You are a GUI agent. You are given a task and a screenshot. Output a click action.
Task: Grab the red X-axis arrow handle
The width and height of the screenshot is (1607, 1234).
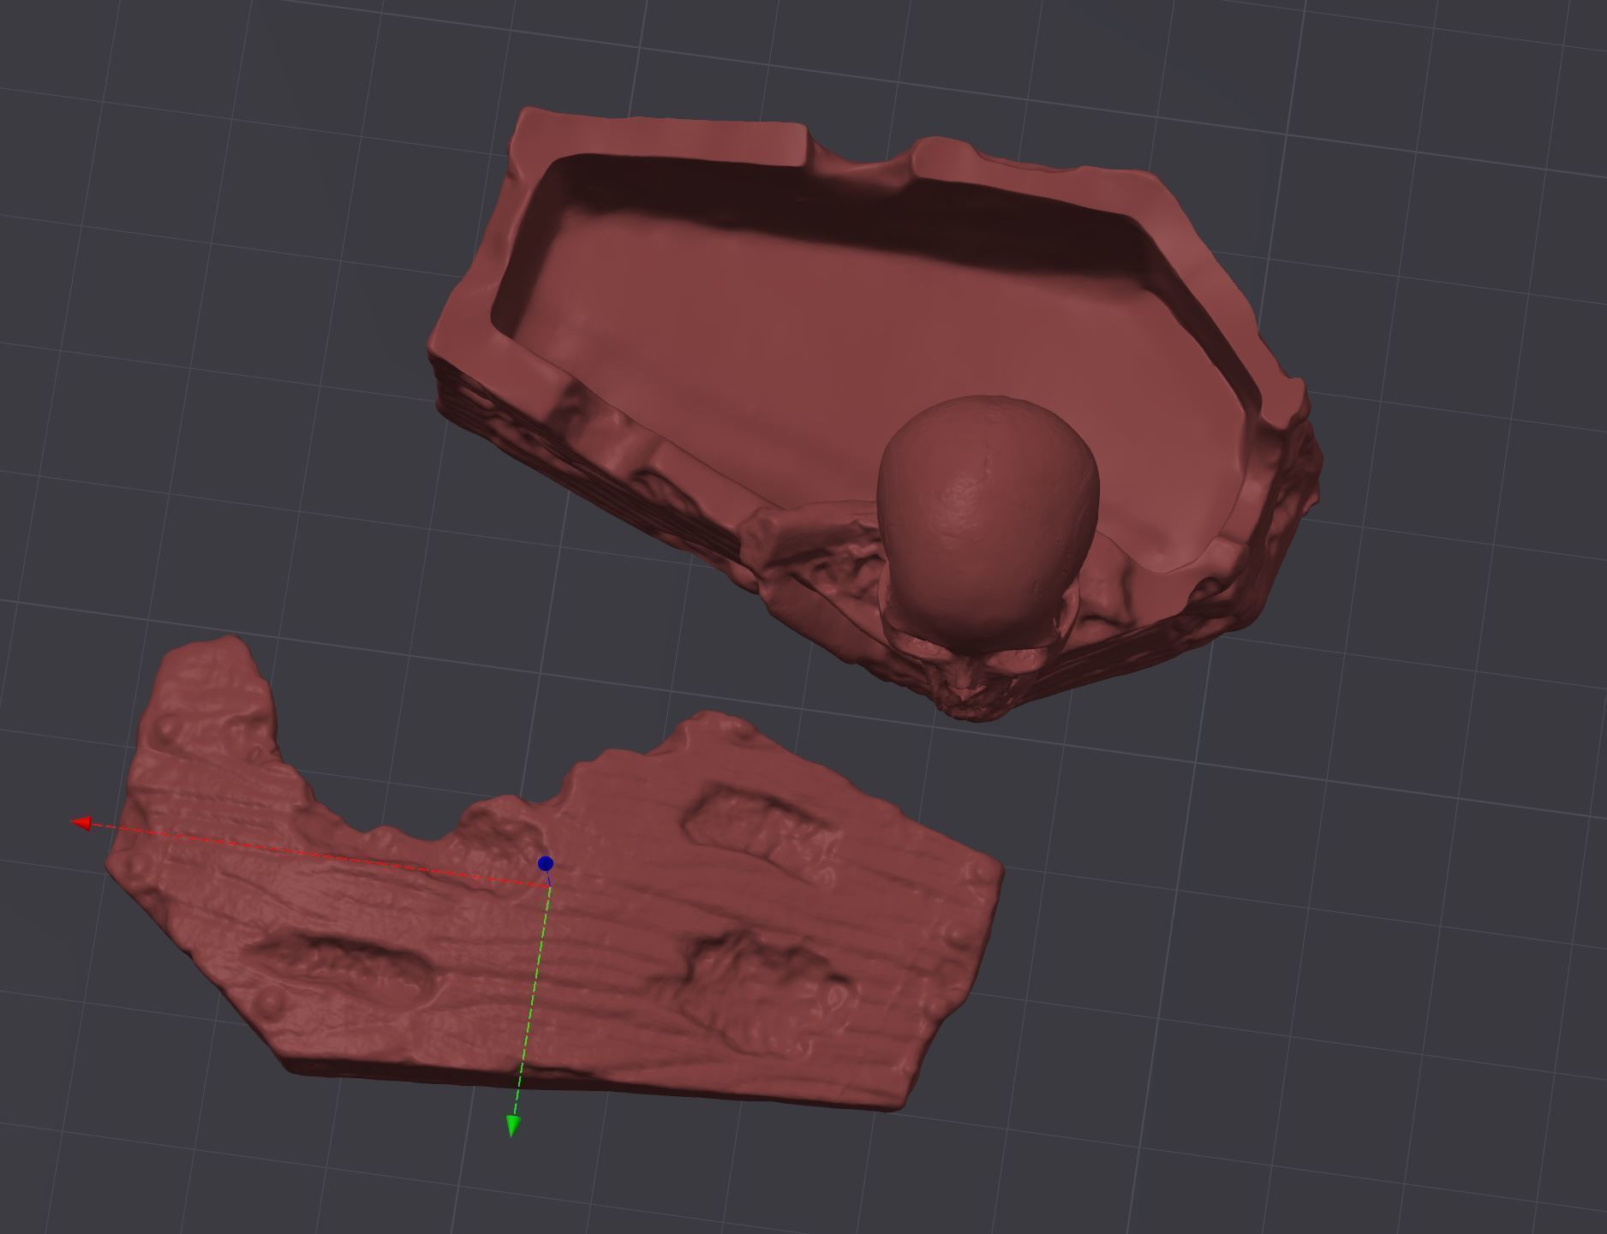pos(81,823)
